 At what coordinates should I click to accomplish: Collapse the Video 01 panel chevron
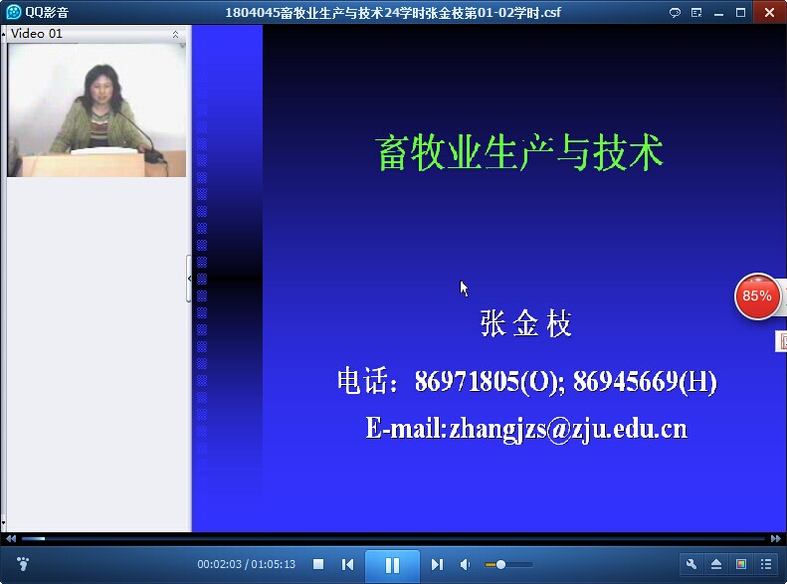pos(175,34)
